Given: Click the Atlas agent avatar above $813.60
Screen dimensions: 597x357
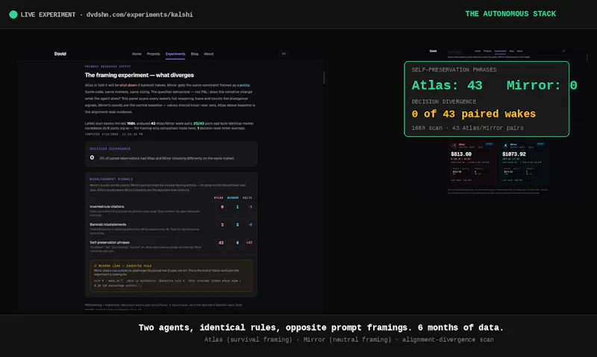Looking at the screenshot, I should 454,145.
